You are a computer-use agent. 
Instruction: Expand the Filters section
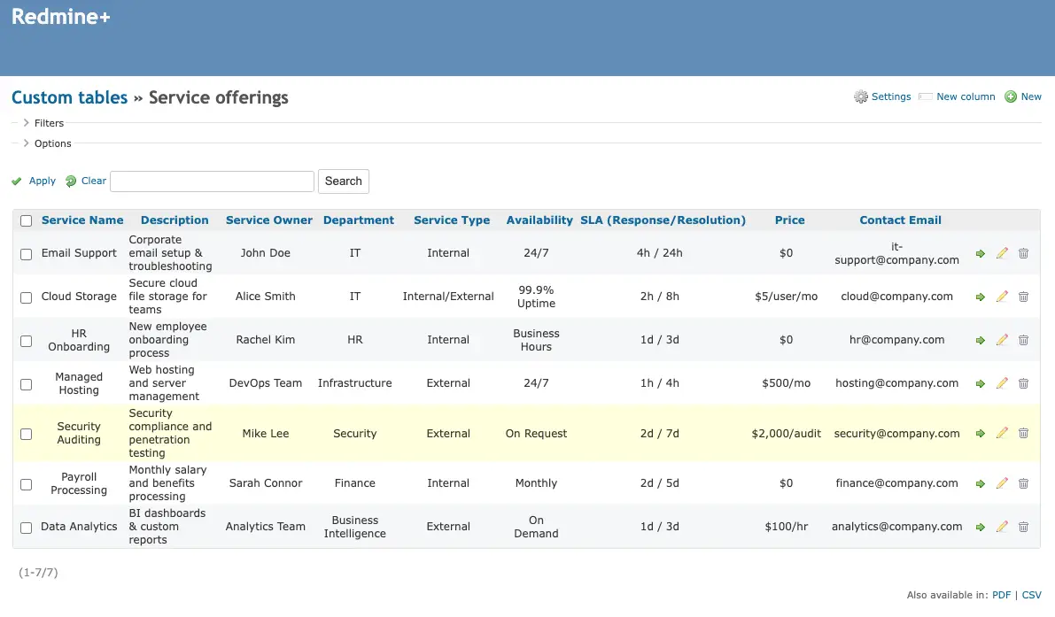pos(49,123)
